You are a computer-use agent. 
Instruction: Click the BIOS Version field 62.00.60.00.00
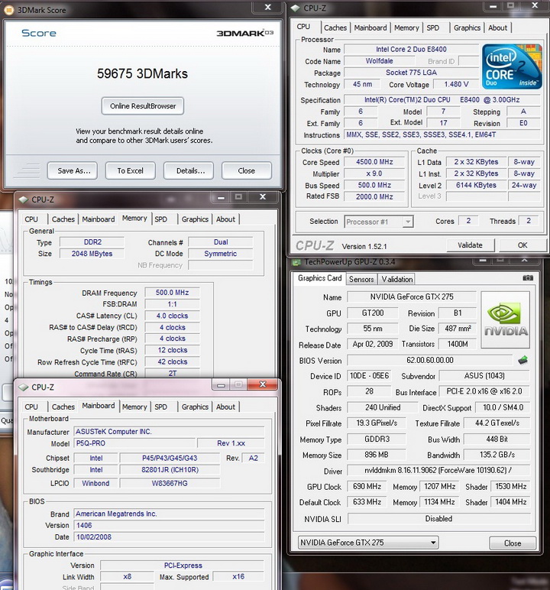[x=429, y=360]
